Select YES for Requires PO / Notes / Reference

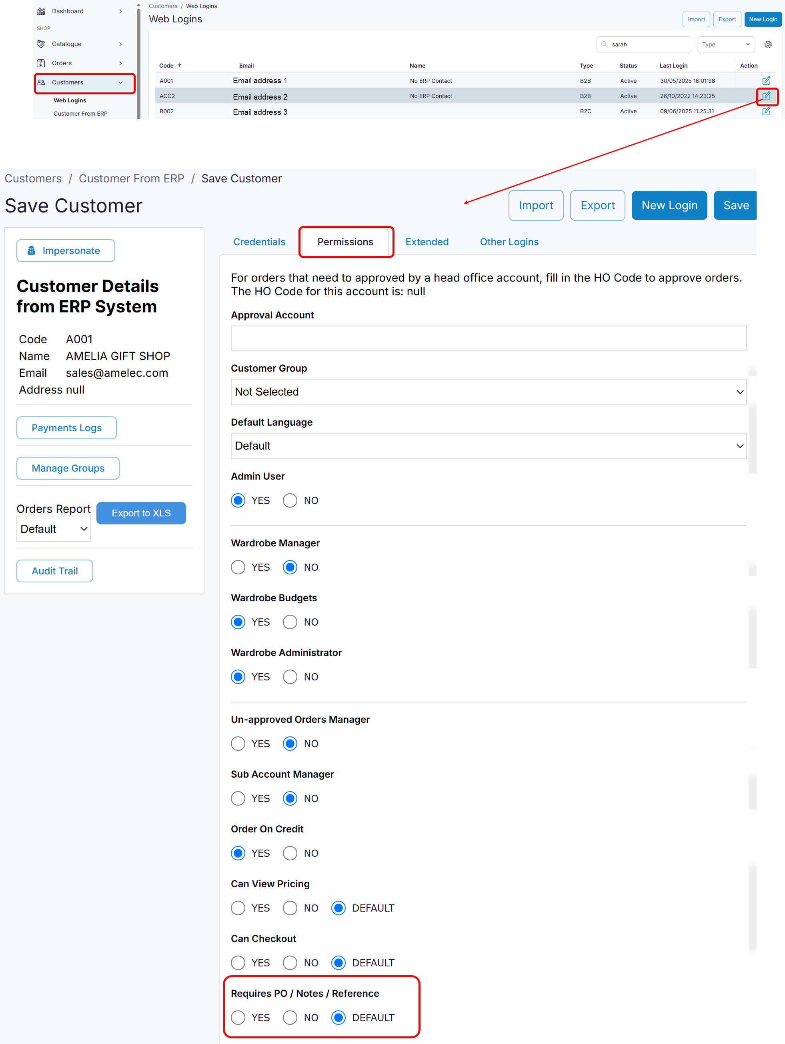(x=238, y=1018)
